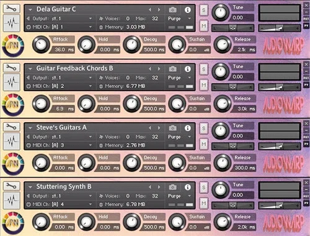Remove Stuttering Synth B with its X button

coord(306,183)
